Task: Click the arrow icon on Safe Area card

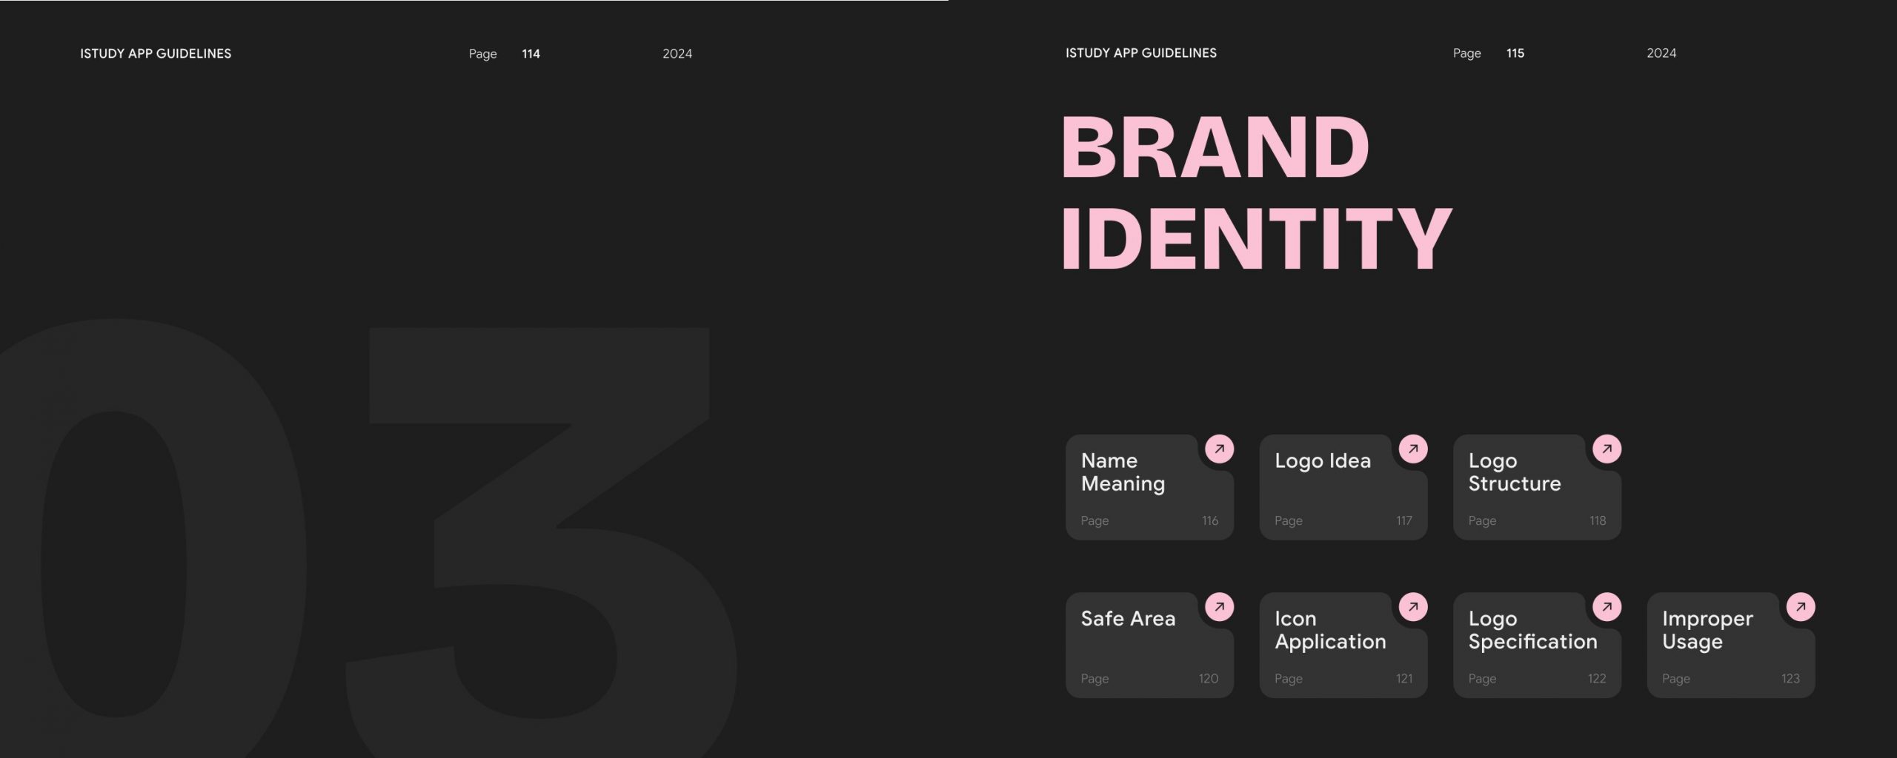Action: click(x=1219, y=607)
